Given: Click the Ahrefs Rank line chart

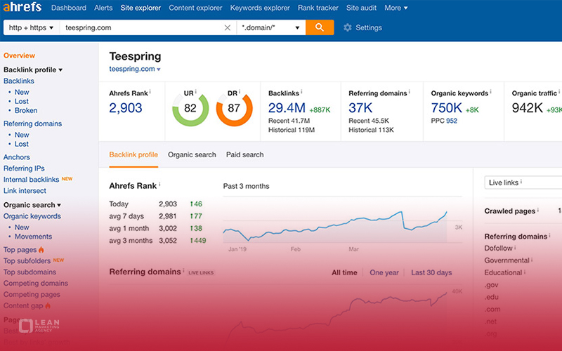Looking at the screenshot, I should [x=336, y=227].
